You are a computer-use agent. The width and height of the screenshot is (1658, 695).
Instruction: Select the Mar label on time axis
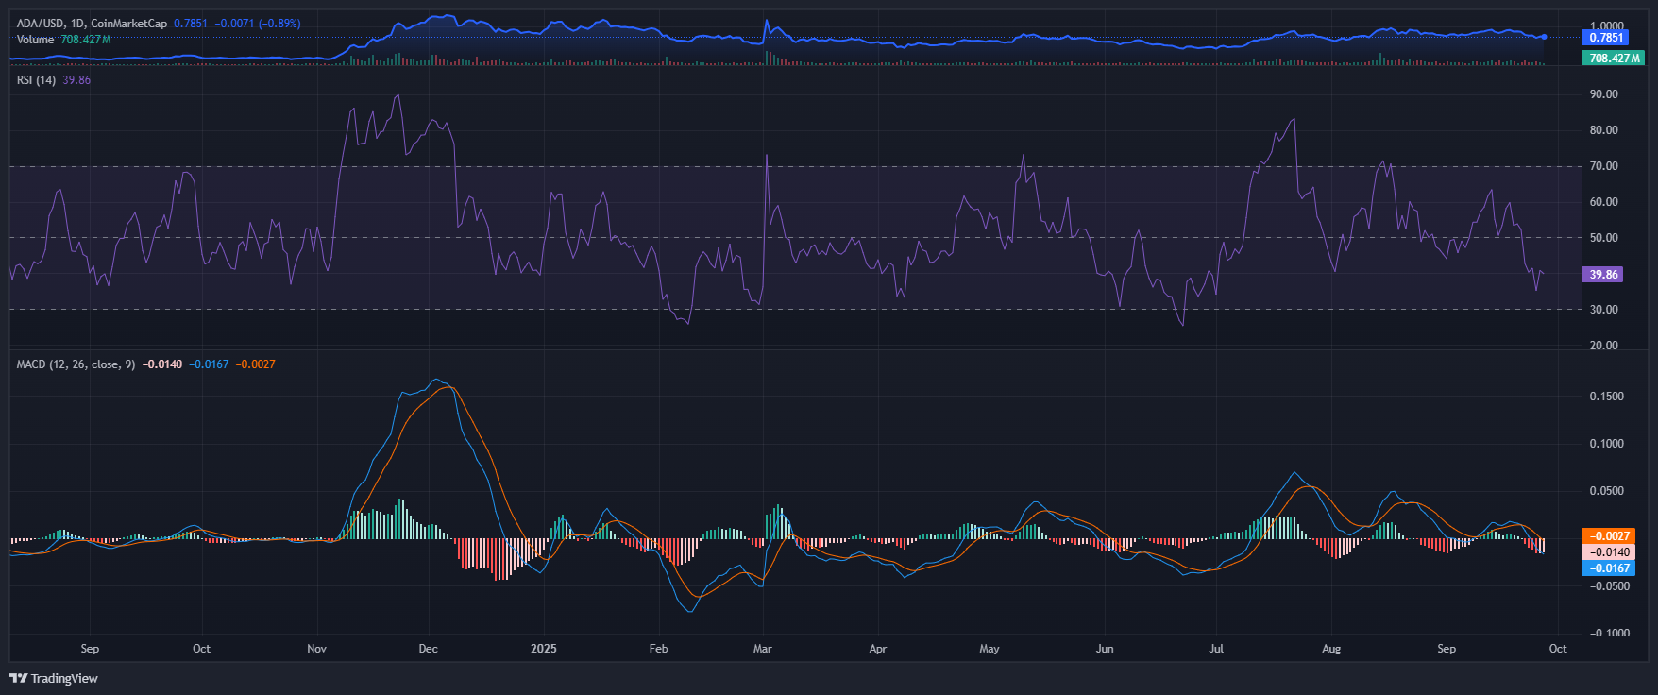[762, 649]
